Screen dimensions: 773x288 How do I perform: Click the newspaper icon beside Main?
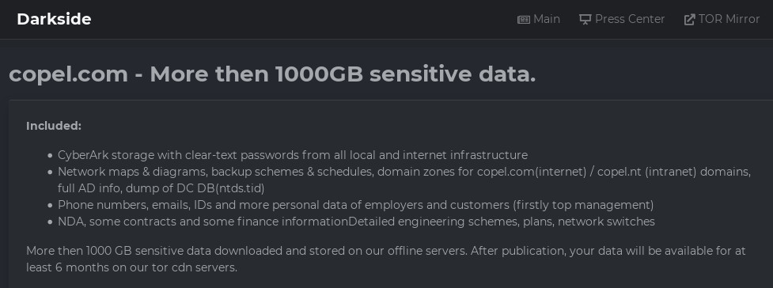[524, 20]
